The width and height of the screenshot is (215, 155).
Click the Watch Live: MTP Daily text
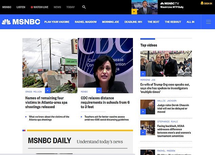(x=172, y=7)
